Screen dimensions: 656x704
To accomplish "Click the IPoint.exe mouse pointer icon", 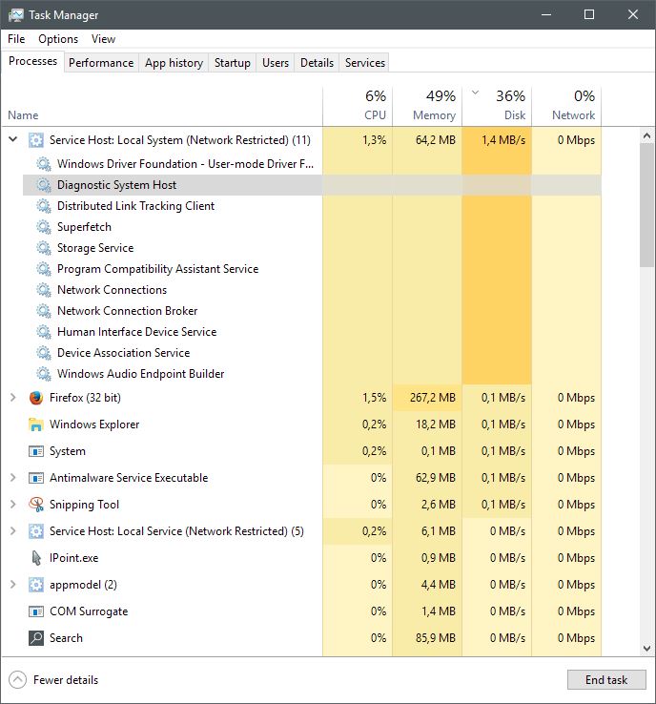I will pos(36,558).
